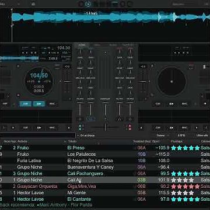Open the VIDEO mixer tab

click(x=97, y=45)
